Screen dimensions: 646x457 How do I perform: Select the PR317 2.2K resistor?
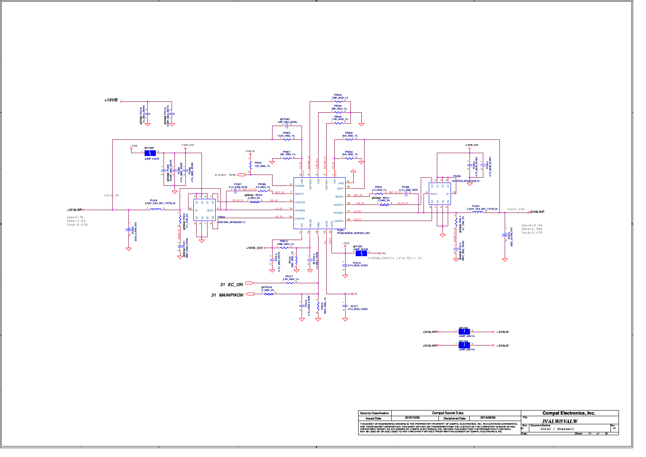289,282
